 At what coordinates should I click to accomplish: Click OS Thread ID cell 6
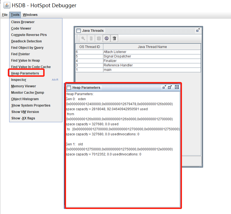pyautogui.click(x=89, y=52)
